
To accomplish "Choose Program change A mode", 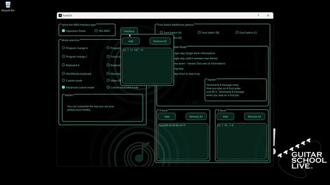I will (75, 48).
